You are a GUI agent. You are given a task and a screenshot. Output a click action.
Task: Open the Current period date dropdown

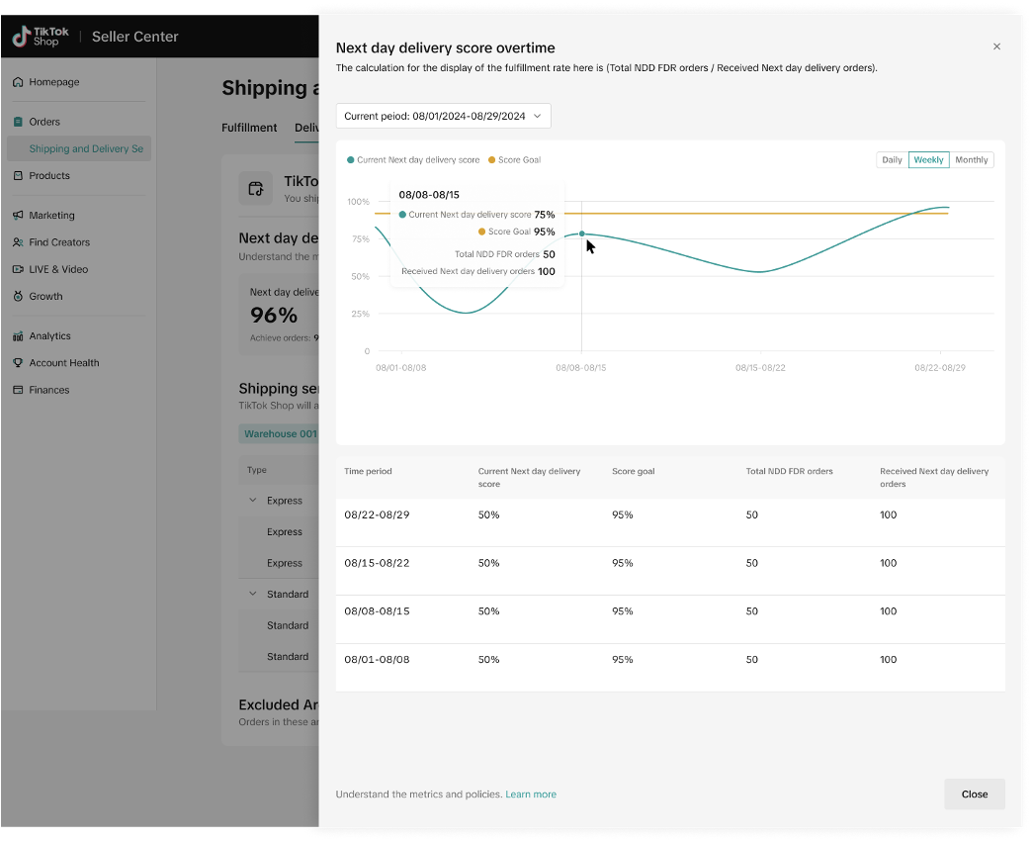pyautogui.click(x=443, y=116)
